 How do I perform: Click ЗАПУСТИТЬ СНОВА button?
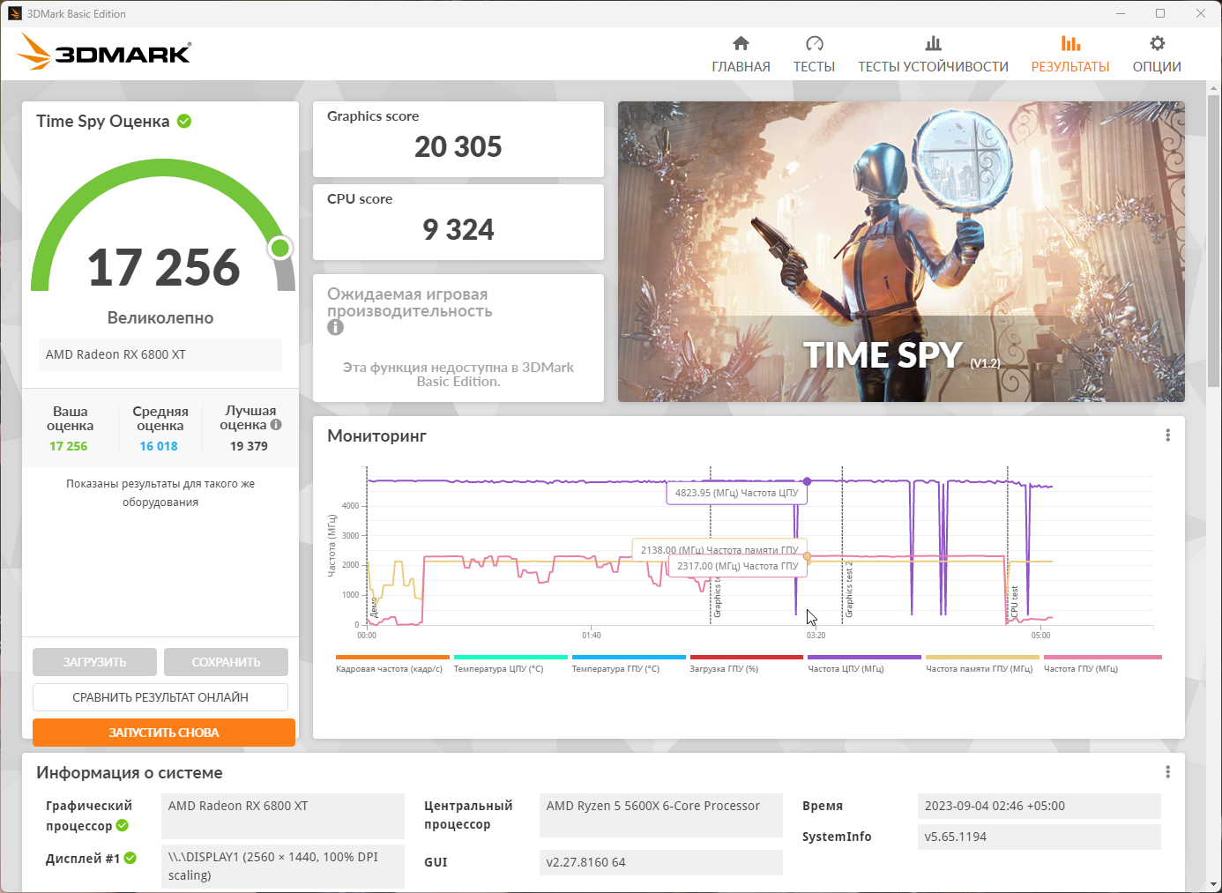click(x=164, y=733)
